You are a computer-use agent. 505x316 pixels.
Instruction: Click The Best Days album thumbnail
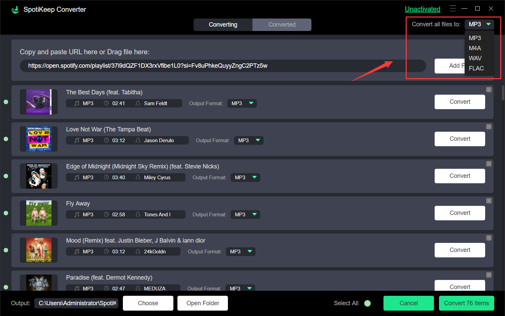tap(39, 102)
